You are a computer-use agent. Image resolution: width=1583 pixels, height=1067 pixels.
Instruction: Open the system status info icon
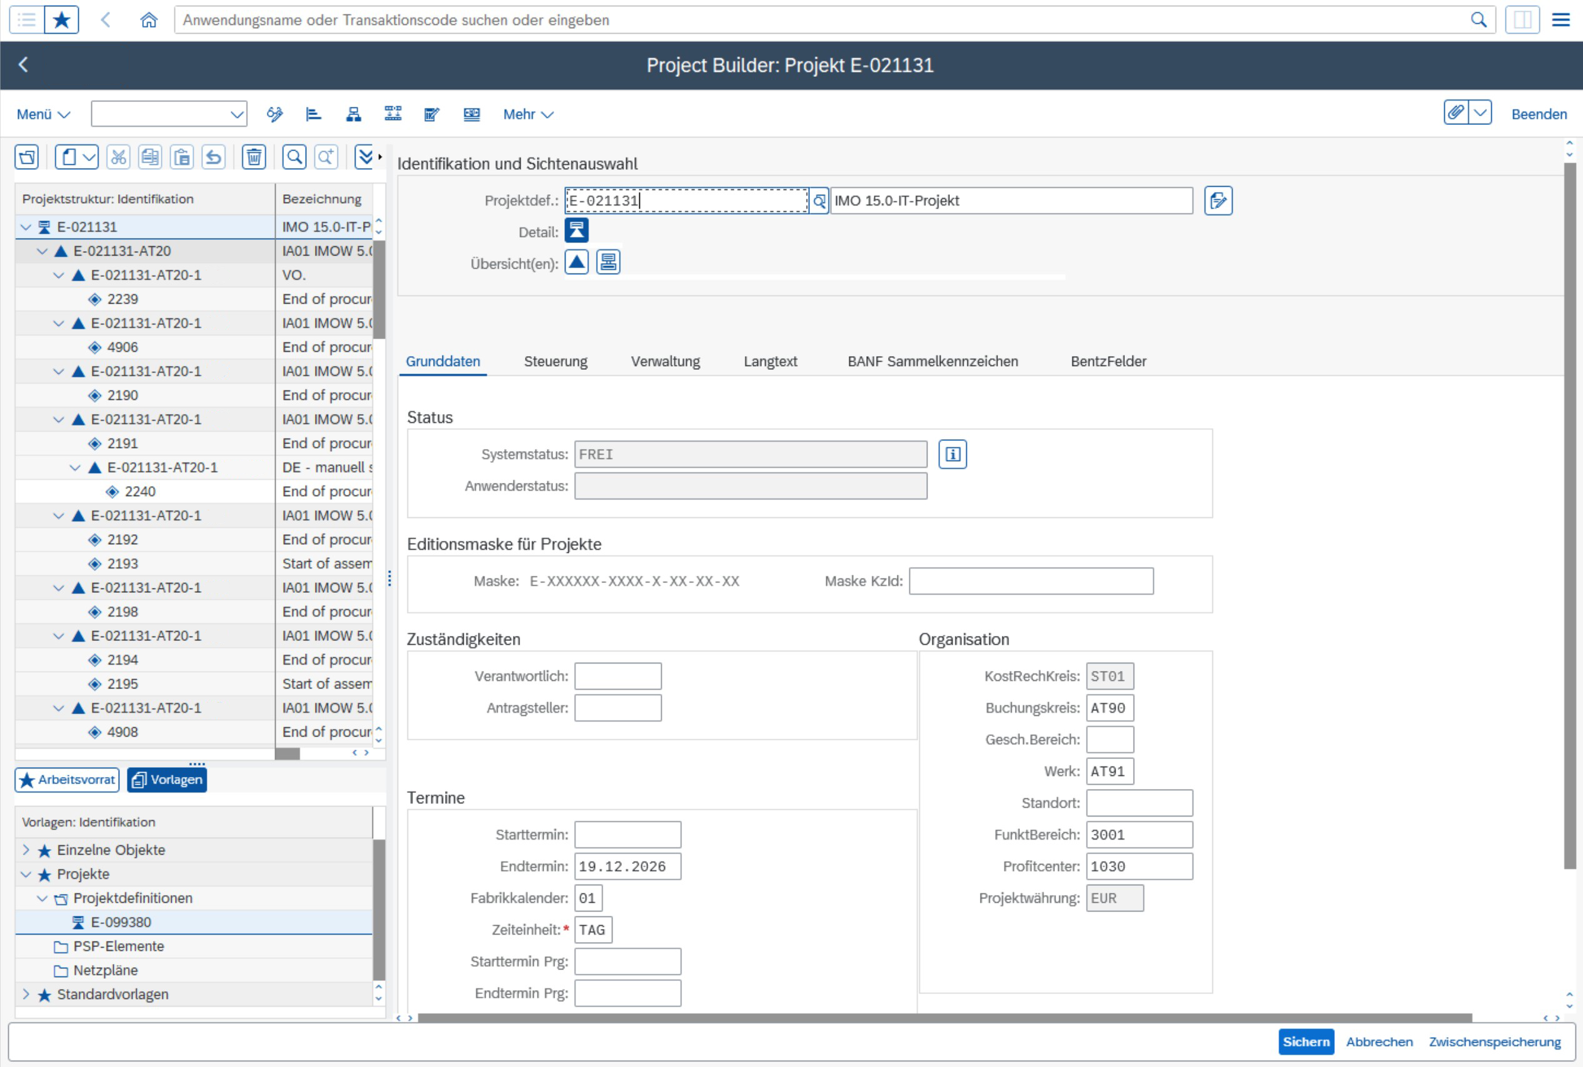[952, 454]
